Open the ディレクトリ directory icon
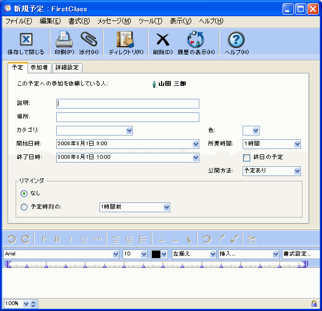322x311 pixels. point(125,39)
